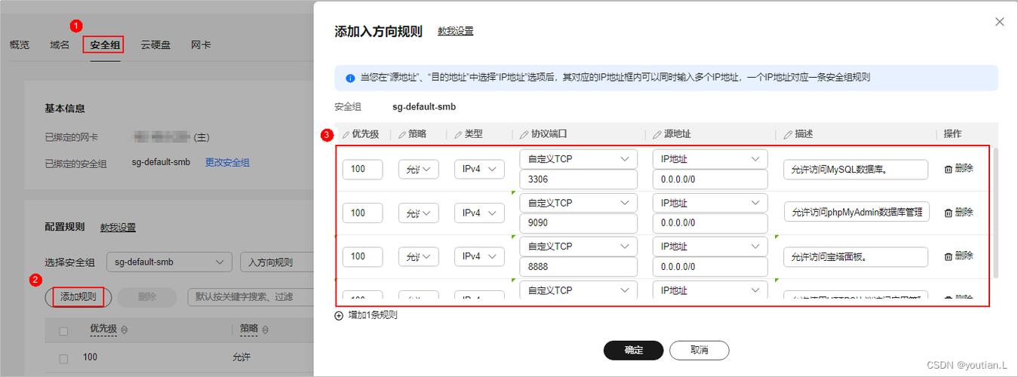Cancel the dialog with 取消 button
Image resolution: width=1018 pixels, height=377 pixels.
[x=699, y=350]
